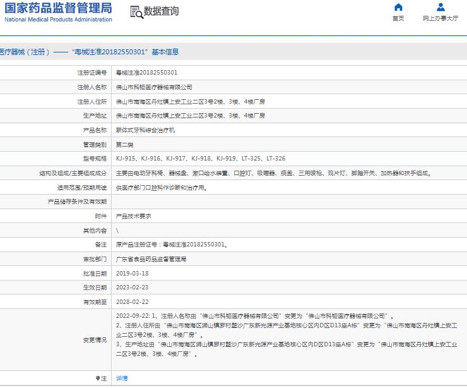Click the 注册人住所 address value
Image resolution: width=467 pixels, height=388 pixels.
(x=191, y=101)
